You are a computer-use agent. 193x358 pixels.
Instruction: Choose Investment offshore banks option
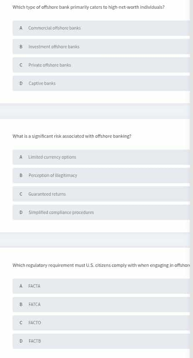pyautogui.click(x=101, y=47)
